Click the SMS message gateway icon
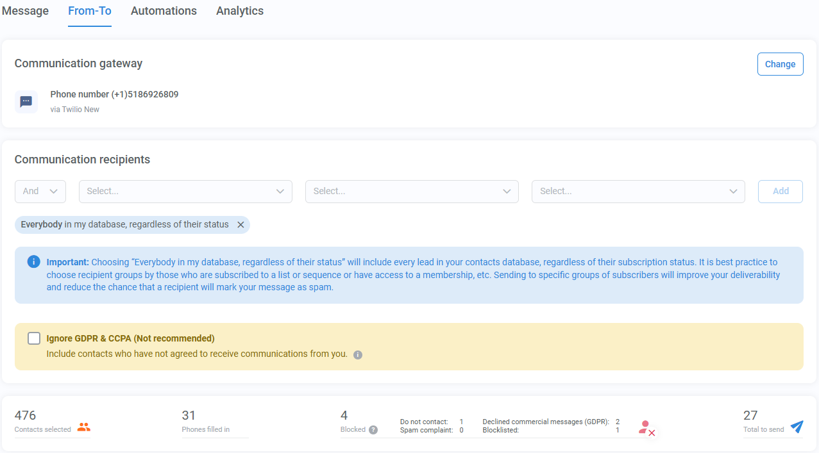 tap(26, 101)
